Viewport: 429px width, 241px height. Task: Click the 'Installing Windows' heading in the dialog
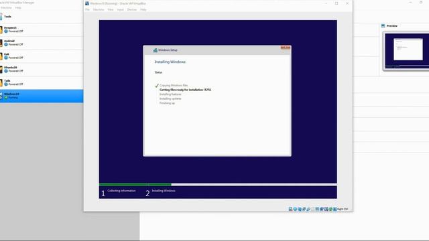[170, 62]
